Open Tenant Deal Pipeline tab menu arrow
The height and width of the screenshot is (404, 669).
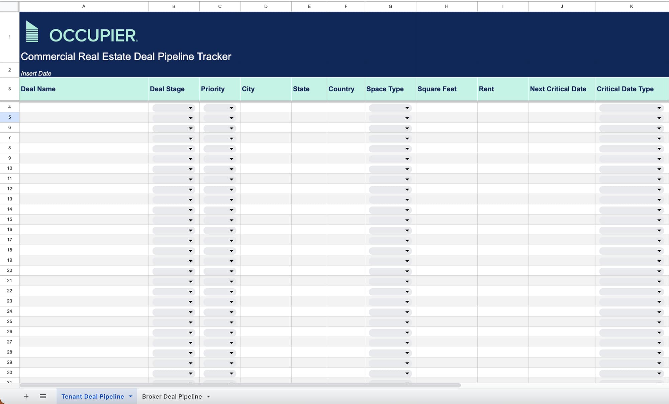tap(131, 396)
